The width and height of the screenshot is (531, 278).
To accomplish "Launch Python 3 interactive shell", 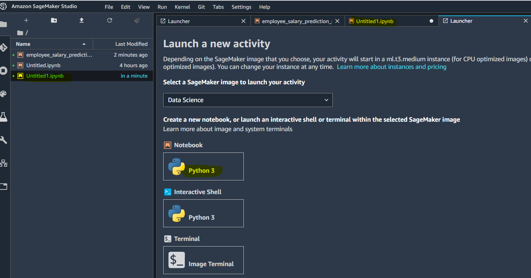I will (x=204, y=213).
